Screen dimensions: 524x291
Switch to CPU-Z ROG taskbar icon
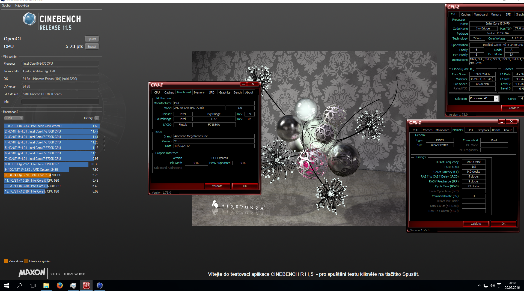coord(86,286)
